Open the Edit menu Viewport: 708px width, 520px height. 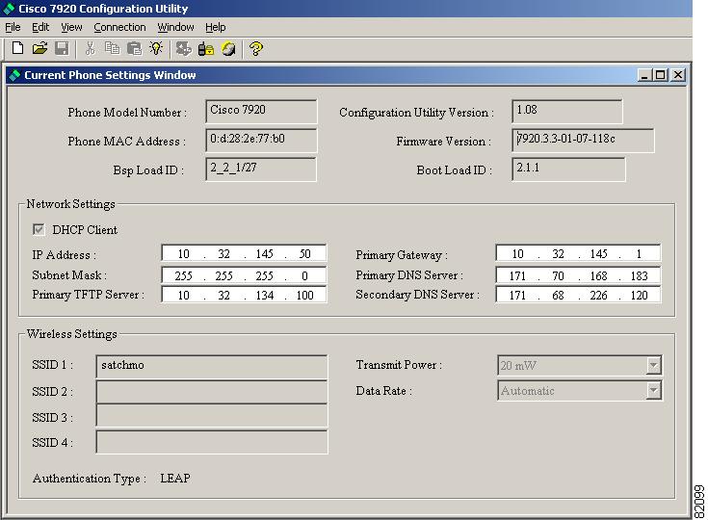click(x=40, y=27)
